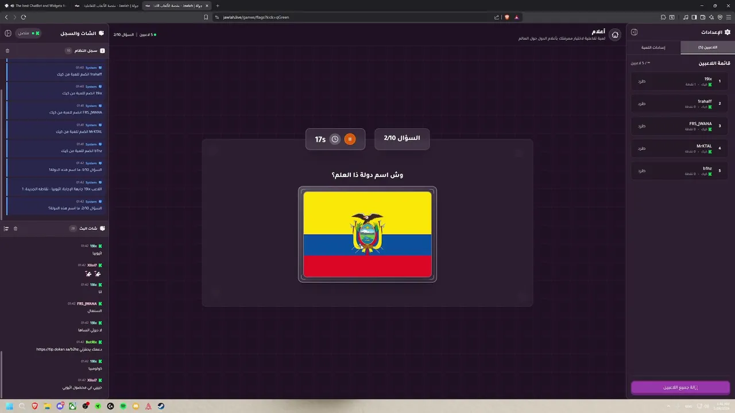Open the Brave VPN icon
Viewport: 735px width, 413px height.
[720, 17]
